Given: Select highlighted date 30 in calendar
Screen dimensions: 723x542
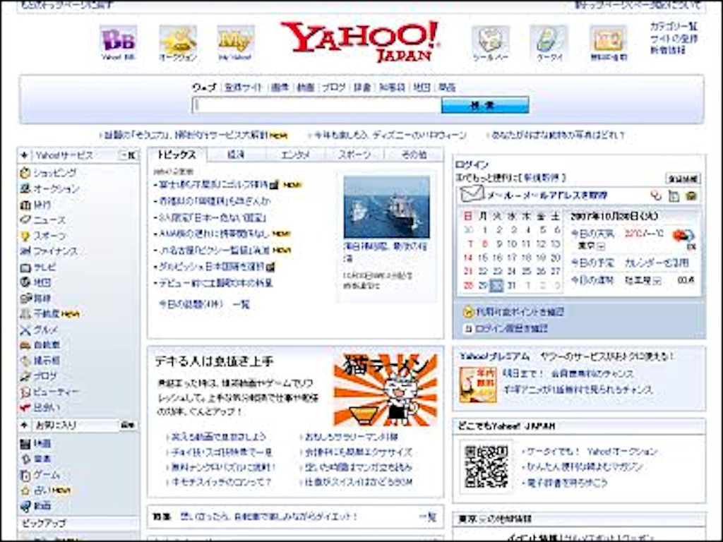Looking at the screenshot, I should pos(496,286).
